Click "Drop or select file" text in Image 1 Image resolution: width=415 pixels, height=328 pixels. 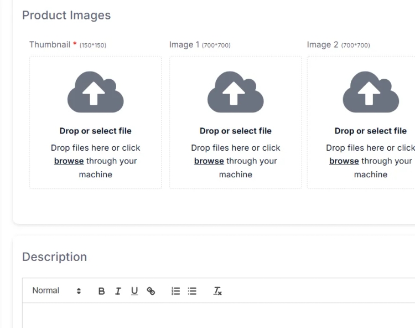(x=235, y=131)
